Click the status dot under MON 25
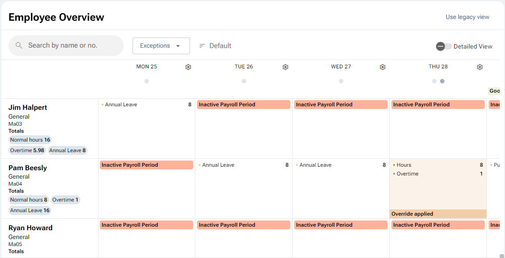This screenshot has width=505, height=258. (x=147, y=81)
